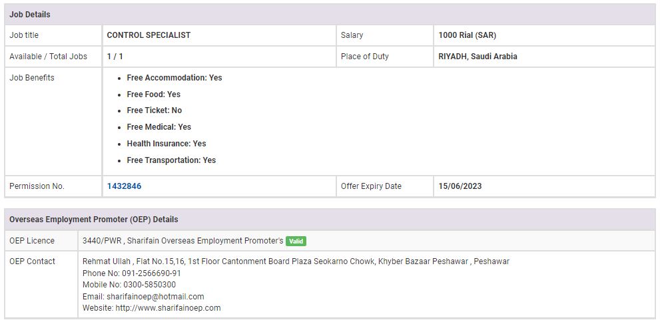Open permission number 1432846 link
This screenshot has width=660, height=324.
pyautogui.click(x=124, y=186)
